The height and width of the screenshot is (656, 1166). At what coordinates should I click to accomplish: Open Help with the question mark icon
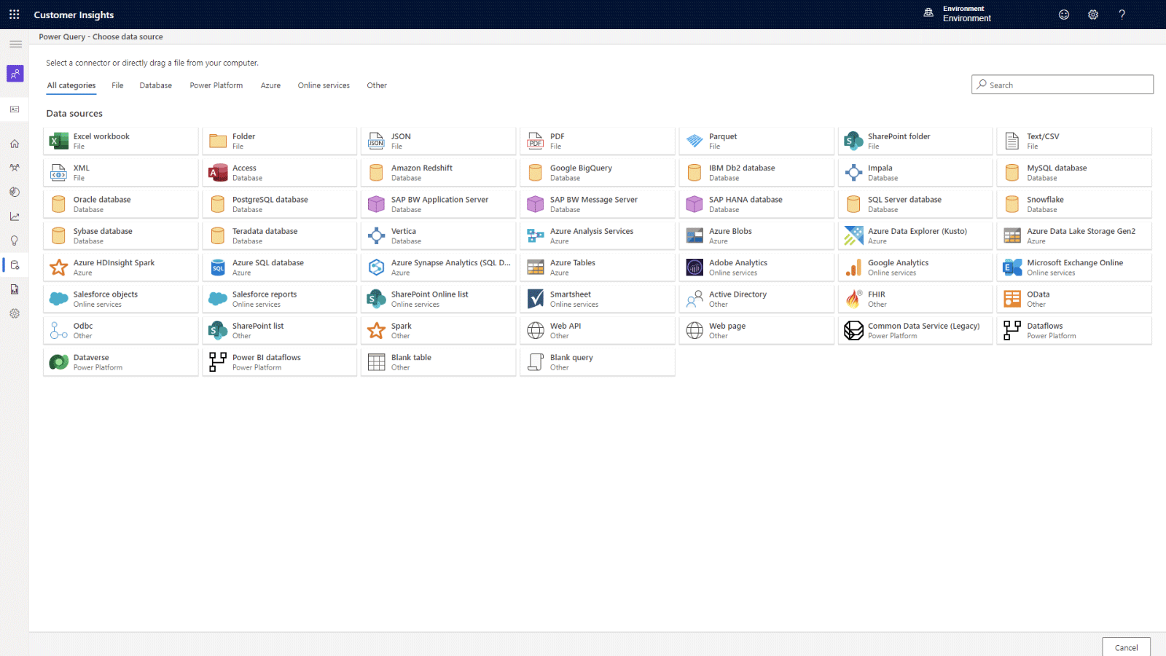point(1122,14)
